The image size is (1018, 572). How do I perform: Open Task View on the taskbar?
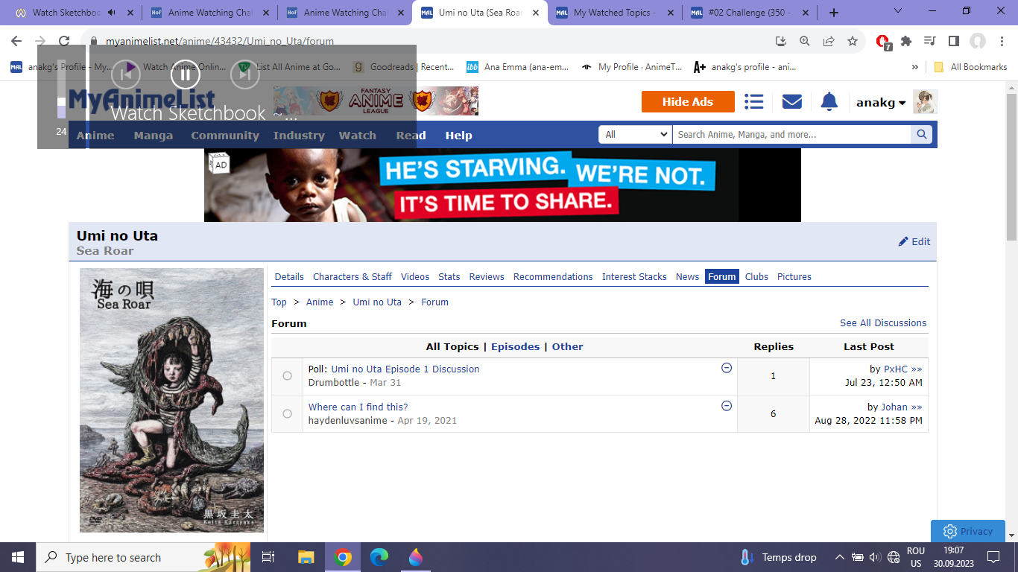[x=269, y=557]
